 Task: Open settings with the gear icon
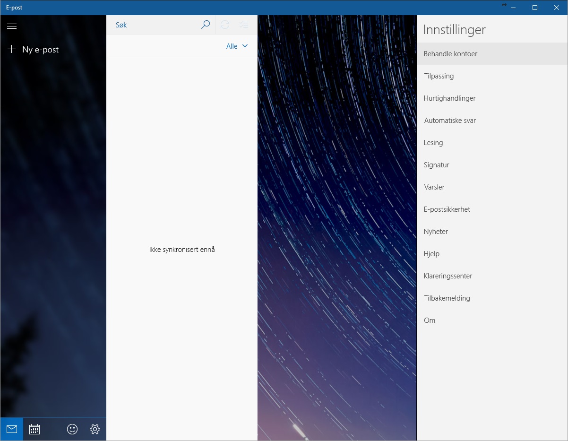95,429
